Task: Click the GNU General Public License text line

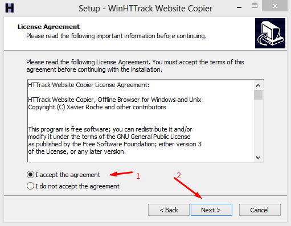Action: [x=109, y=137]
